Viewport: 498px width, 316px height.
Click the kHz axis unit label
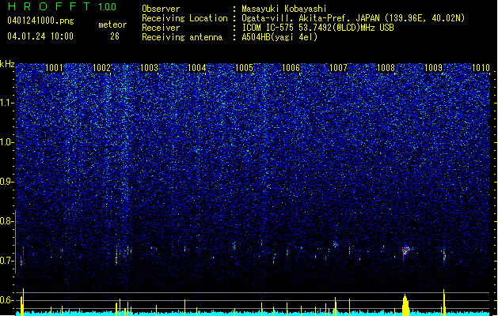pos(7,64)
